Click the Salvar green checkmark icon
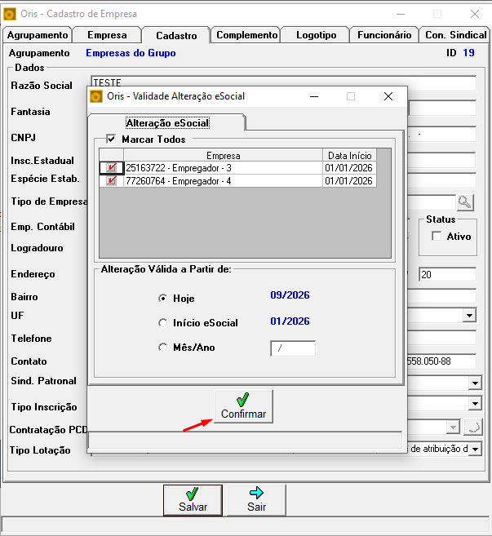492x536 pixels. tap(193, 494)
